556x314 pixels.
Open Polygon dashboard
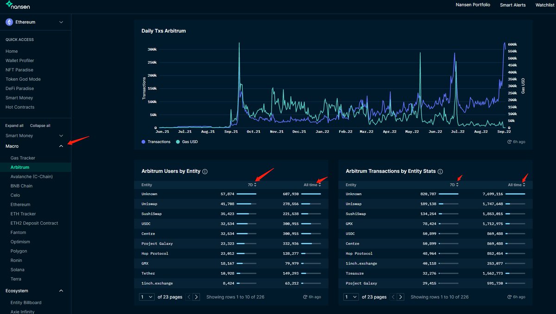(19, 251)
